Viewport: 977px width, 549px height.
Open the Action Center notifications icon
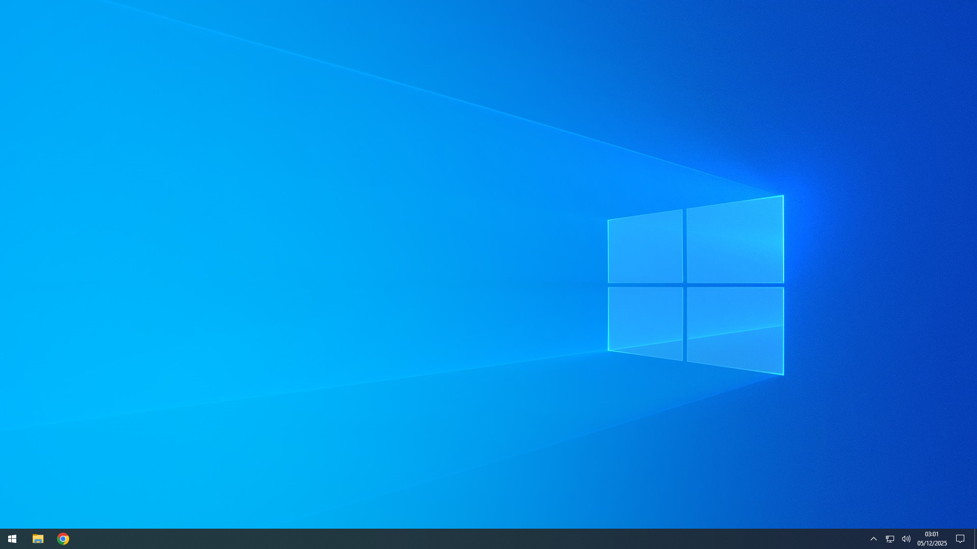click(960, 539)
